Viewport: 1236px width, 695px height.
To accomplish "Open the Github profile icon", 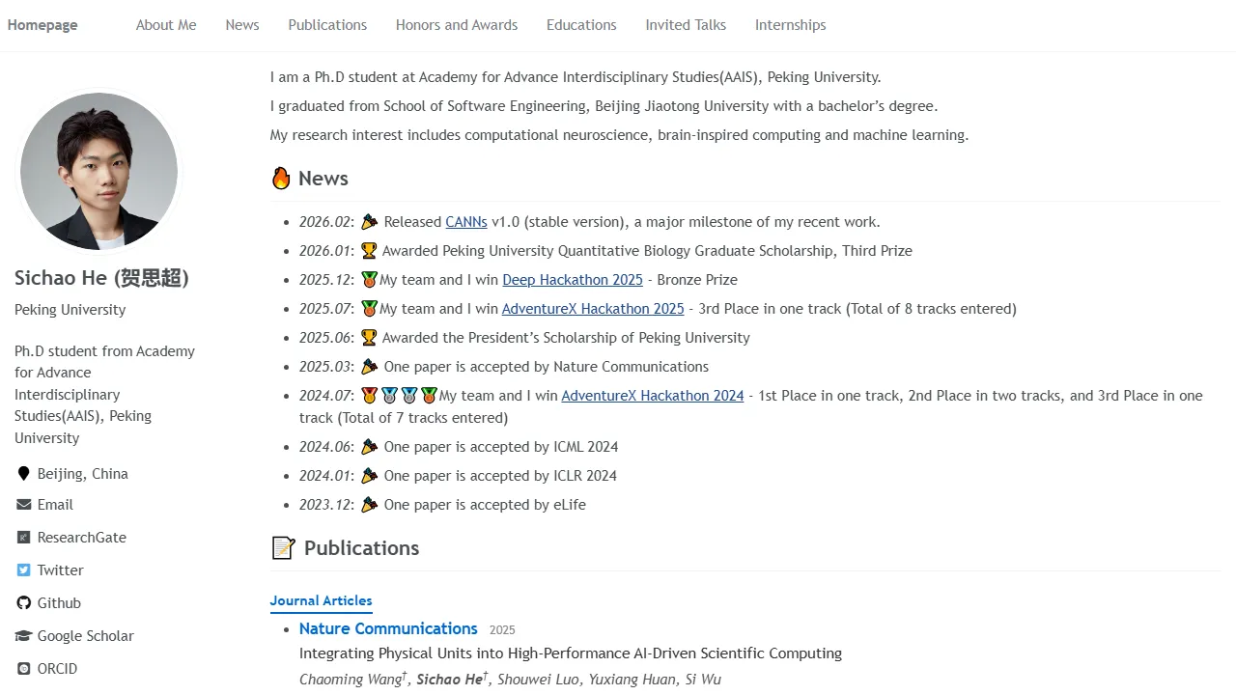I will 21,602.
